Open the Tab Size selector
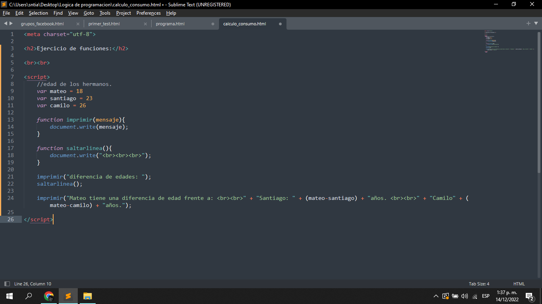 (x=479, y=284)
